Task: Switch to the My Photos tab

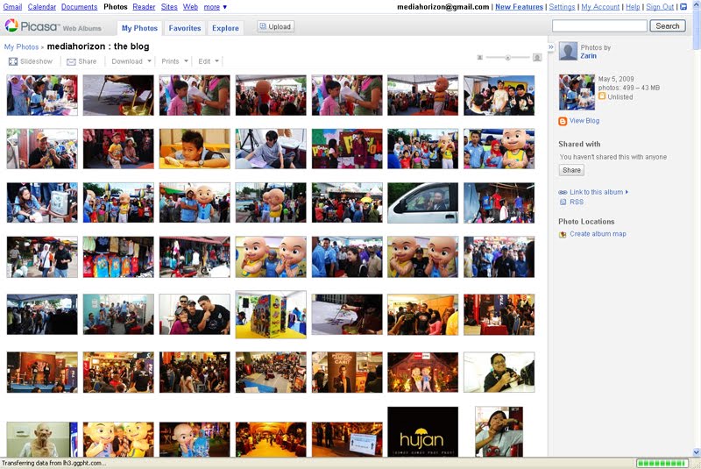Action: (139, 28)
